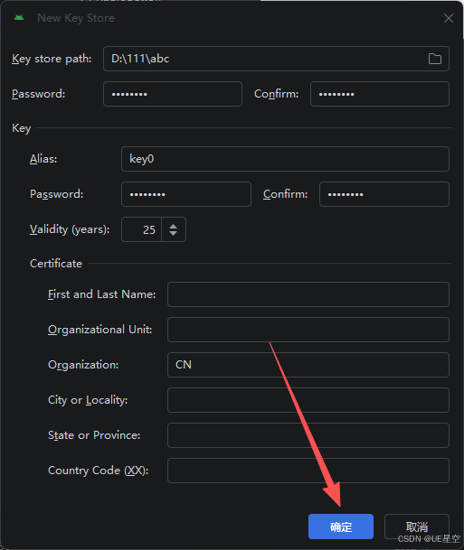Click the First and Last Name label

(x=102, y=294)
